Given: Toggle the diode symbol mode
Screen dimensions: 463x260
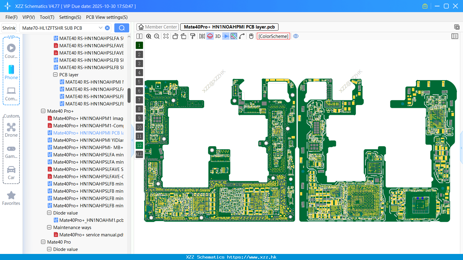Looking at the screenshot, I should tap(226, 36).
